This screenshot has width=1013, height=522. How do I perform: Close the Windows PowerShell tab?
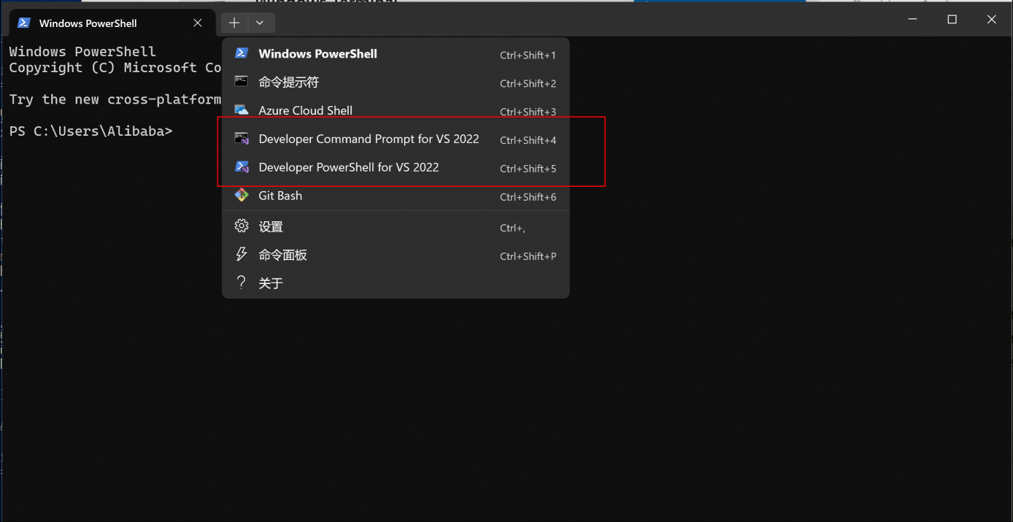[197, 23]
